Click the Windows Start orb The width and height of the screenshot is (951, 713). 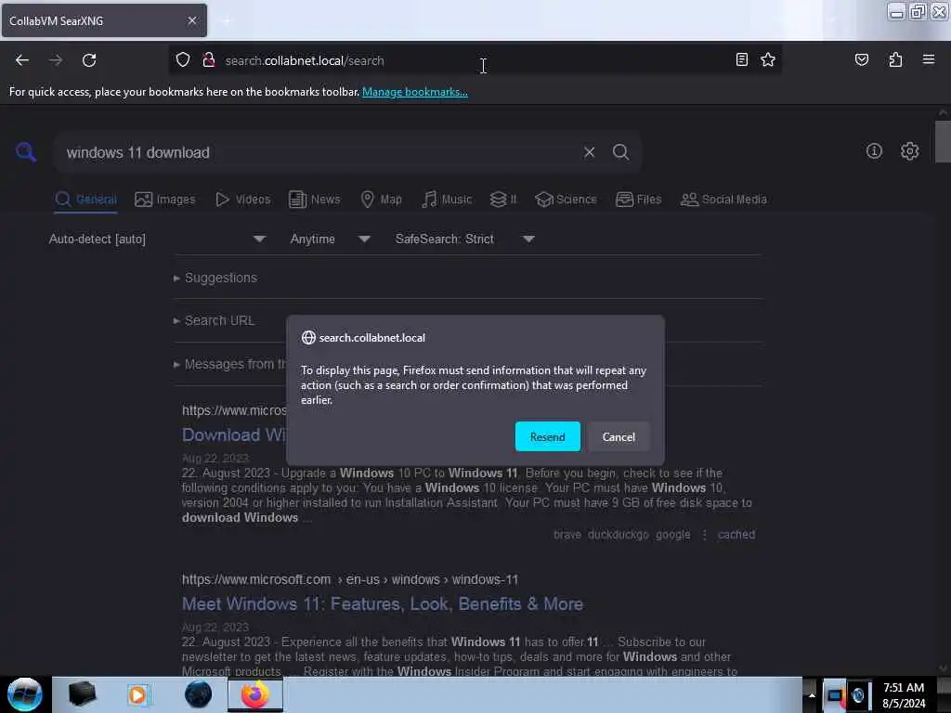pos(25,694)
